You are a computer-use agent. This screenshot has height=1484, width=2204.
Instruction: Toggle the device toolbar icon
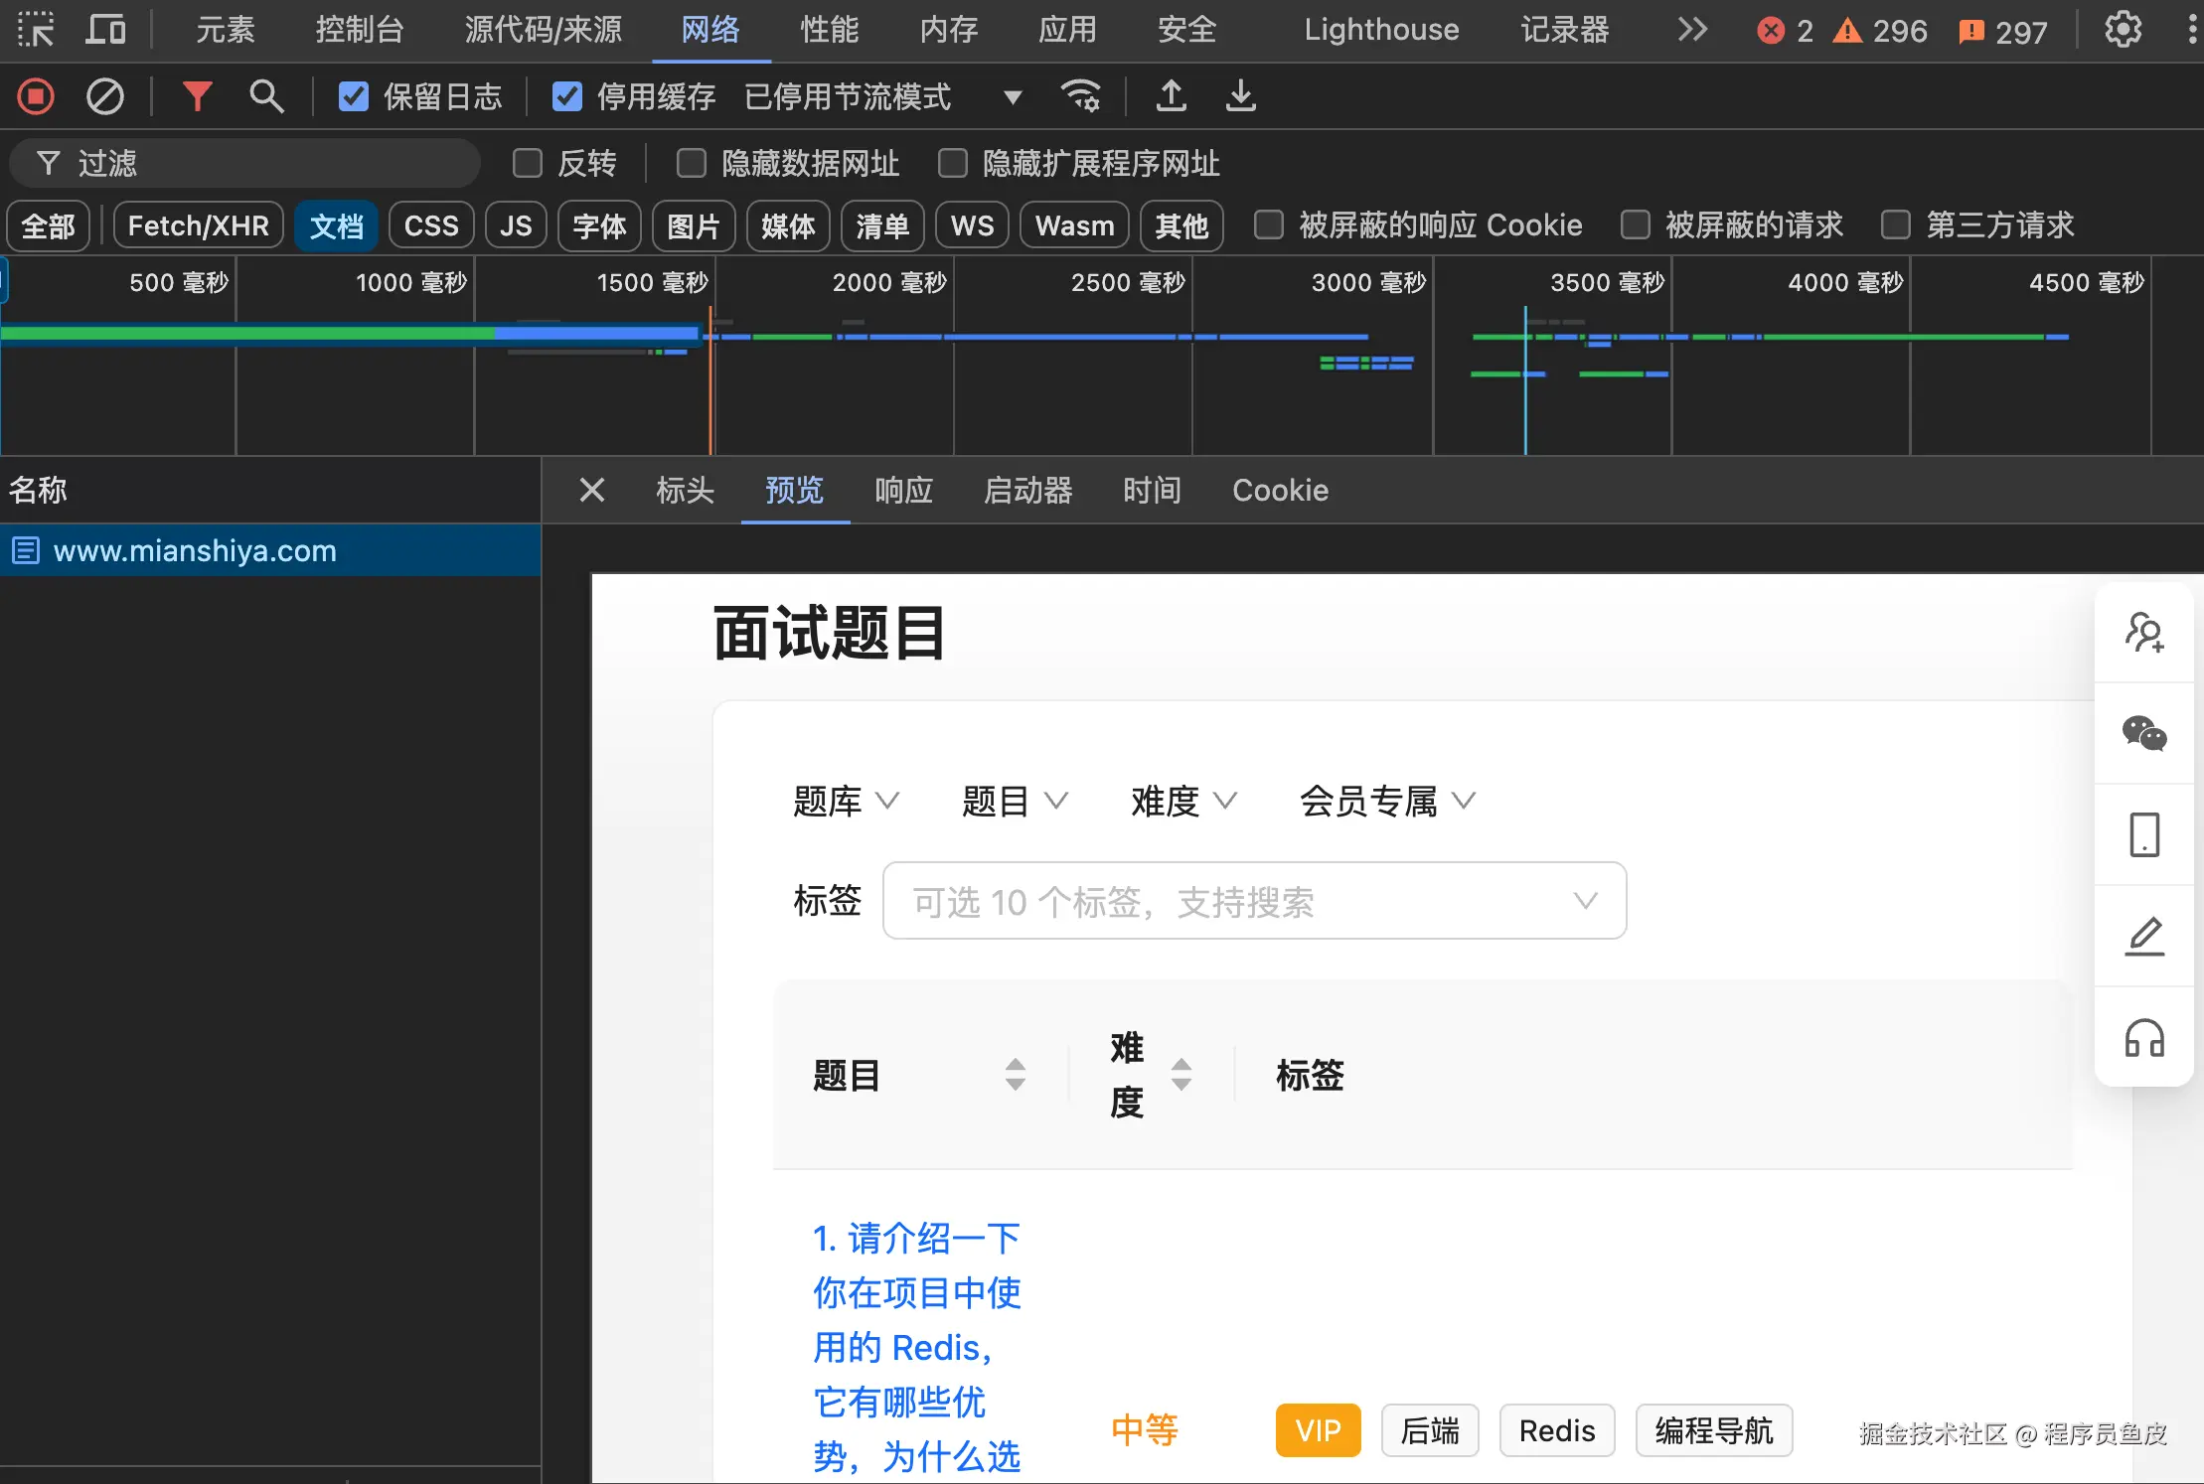[x=105, y=30]
